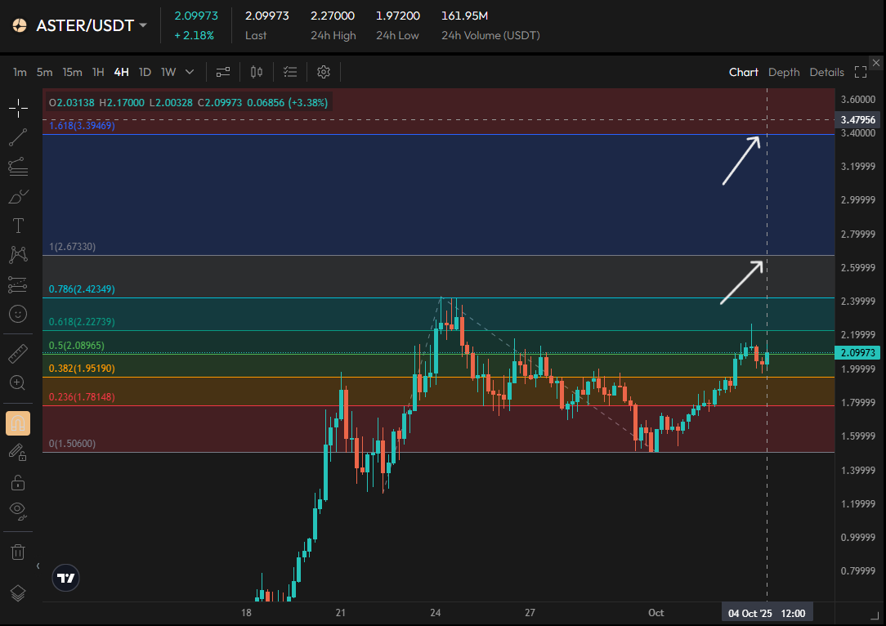Click the OHLC legend values bar
Viewport: 886px width, 626px height.
coord(188,103)
